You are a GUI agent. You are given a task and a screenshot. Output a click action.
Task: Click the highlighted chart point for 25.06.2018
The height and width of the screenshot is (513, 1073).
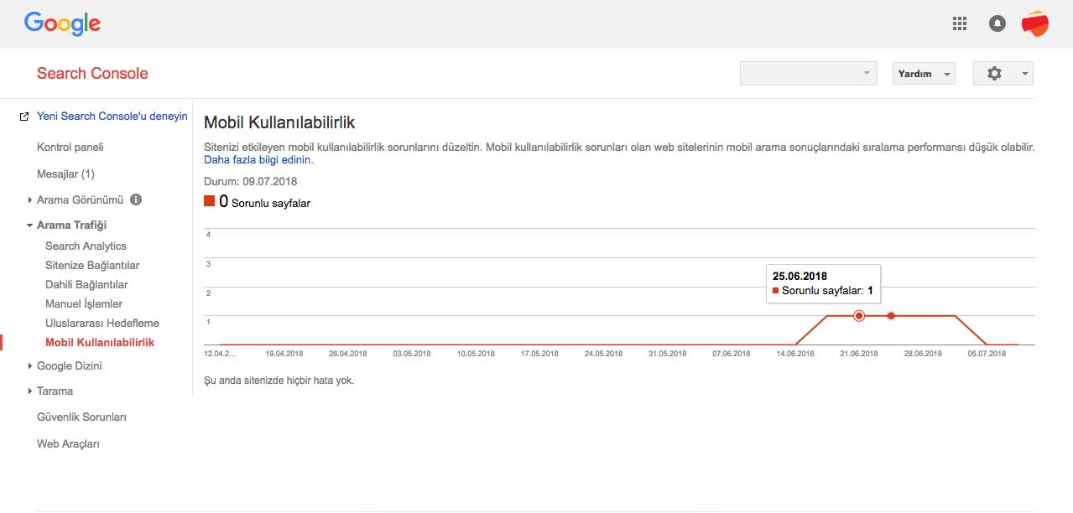tap(859, 315)
